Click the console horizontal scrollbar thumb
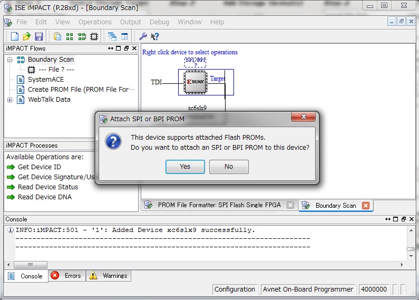This screenshot has height=300, width=419. click(x=31, y=265)
